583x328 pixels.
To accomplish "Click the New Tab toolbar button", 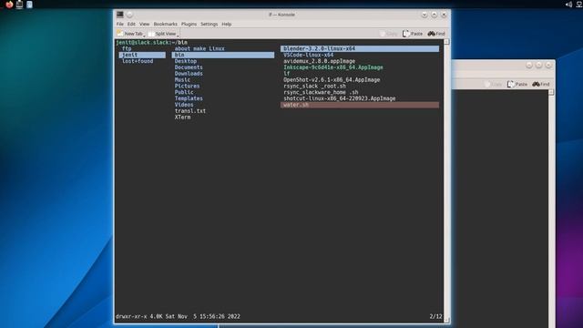I will coord(130,34).
